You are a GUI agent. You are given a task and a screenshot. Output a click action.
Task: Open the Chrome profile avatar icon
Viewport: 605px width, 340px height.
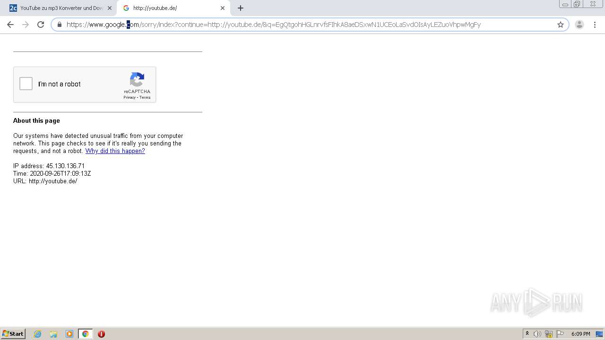click(579, 25)
